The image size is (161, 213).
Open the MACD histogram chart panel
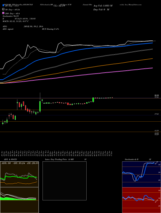(19, 200)
